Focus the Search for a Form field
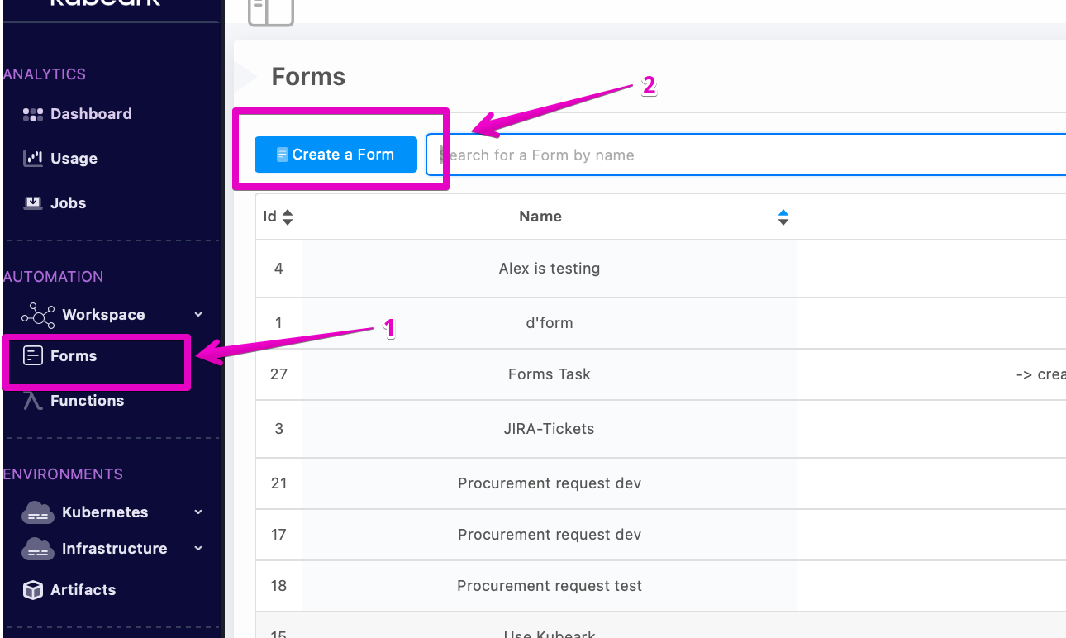 point(744,155)
